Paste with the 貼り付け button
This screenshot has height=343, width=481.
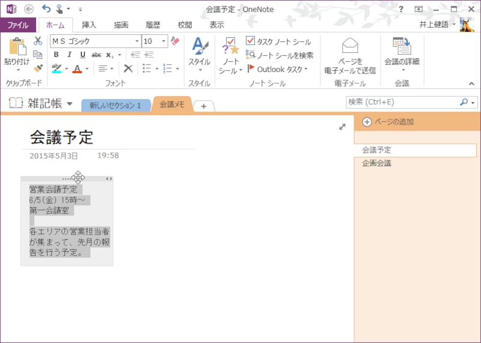(x=17, y=55)
